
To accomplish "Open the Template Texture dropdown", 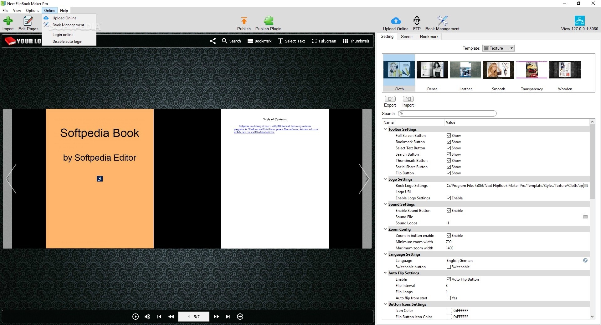I will pyautogui.click(x=498, y=48).
